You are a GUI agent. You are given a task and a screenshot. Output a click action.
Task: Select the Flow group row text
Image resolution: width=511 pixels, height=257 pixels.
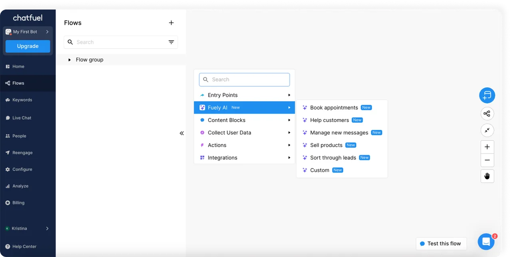(89, 60)
